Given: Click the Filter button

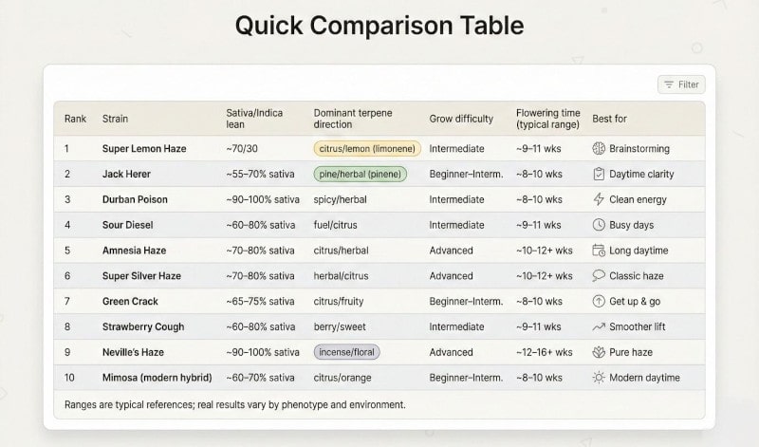Looking at the screenshot, I should (x=681, y=84).
